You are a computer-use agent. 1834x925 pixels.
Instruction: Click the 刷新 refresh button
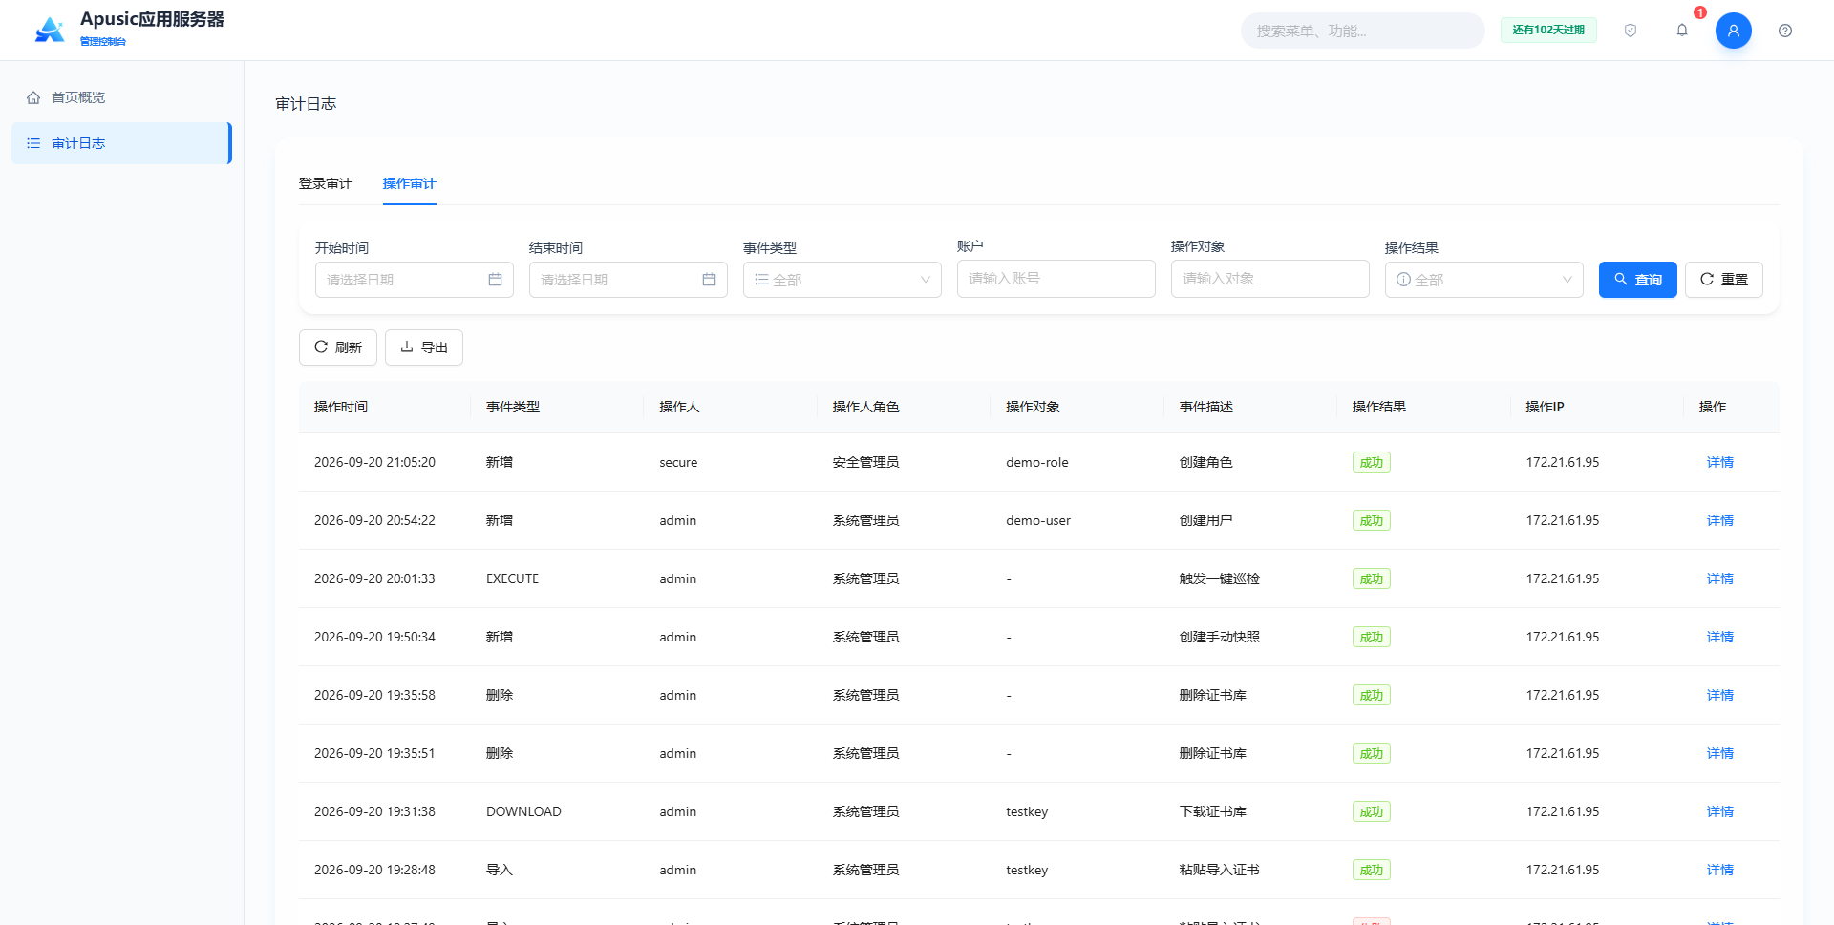click(338, 347)
